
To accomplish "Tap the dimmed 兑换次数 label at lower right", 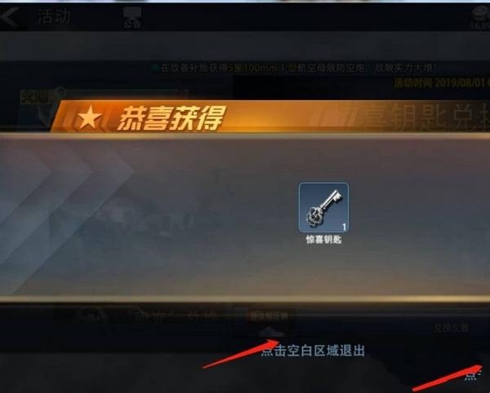I will coord(452,328).
